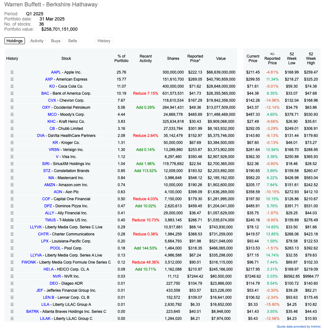This screenshot has height=333, width=324.
Task: Open SiriusXM Holdings history icon
Action: click(x=12, y=164)
